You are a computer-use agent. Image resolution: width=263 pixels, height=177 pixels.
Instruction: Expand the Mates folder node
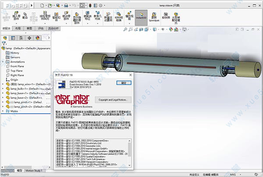2,111
